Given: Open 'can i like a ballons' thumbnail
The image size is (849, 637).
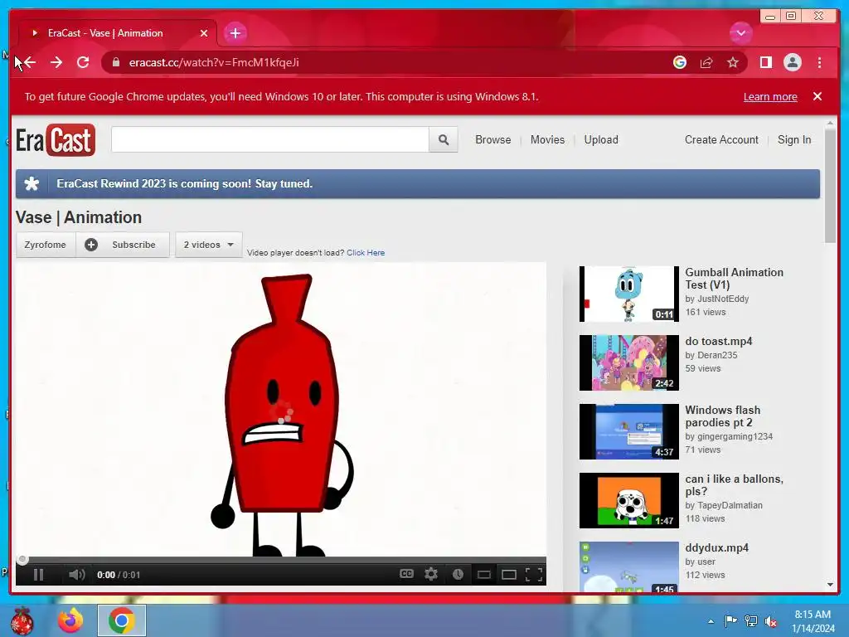Looking at the screenshot, I should click(x=629, y=500).
